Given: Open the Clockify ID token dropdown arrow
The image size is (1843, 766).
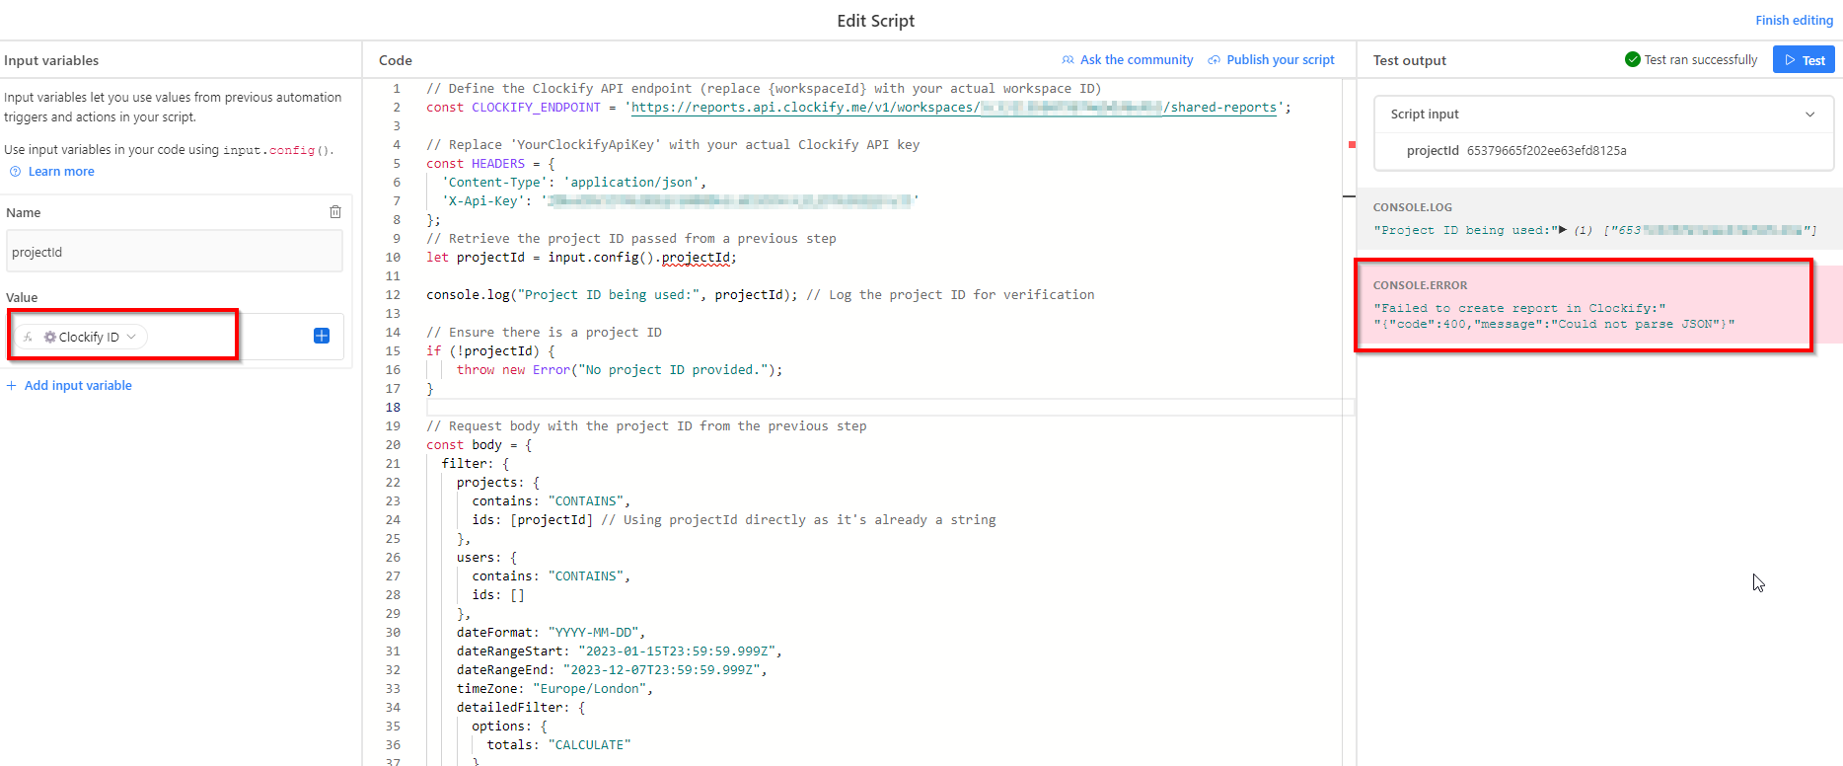Looking at the screenshot, I should coord(131,337).
